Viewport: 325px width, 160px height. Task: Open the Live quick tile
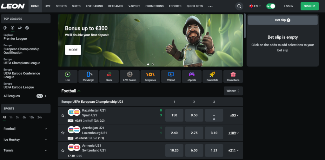pos(68,76)
